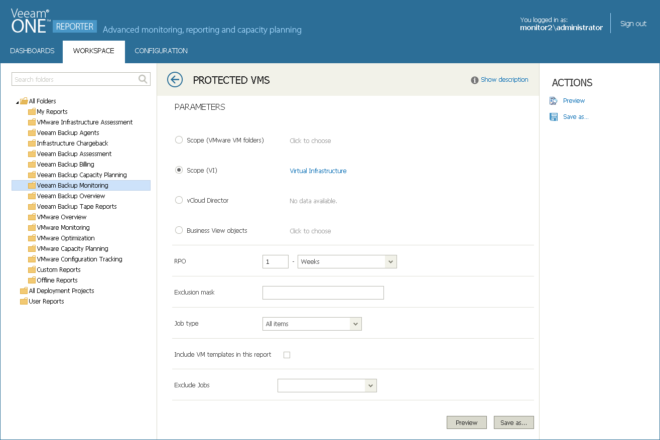Image resolution: width=660 pixels, height=440 pixels.
Task: Open Veeam Backup Capacity Planning folder
Action: pyautogui.click(x=82, y=175)
